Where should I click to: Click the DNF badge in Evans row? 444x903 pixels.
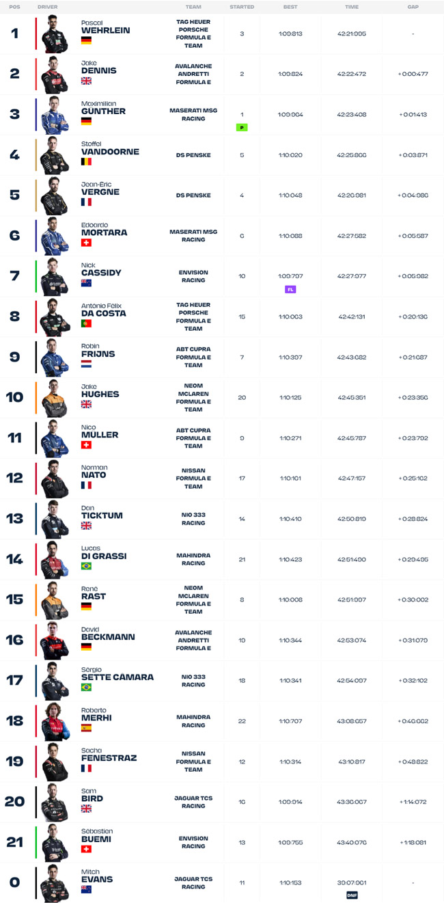(352, 895)
